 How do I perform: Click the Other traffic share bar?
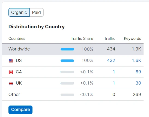coord(67,95)
